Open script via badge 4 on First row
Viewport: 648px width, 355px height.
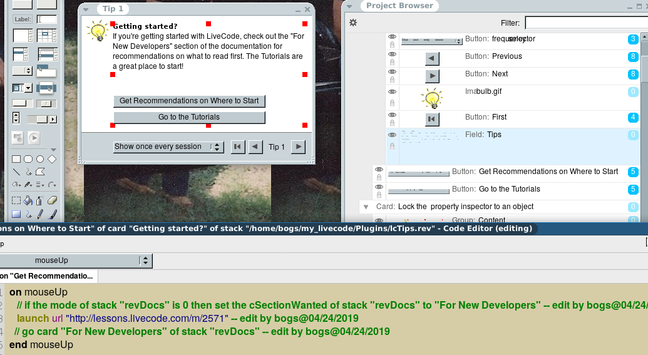[x=633, y=117]
